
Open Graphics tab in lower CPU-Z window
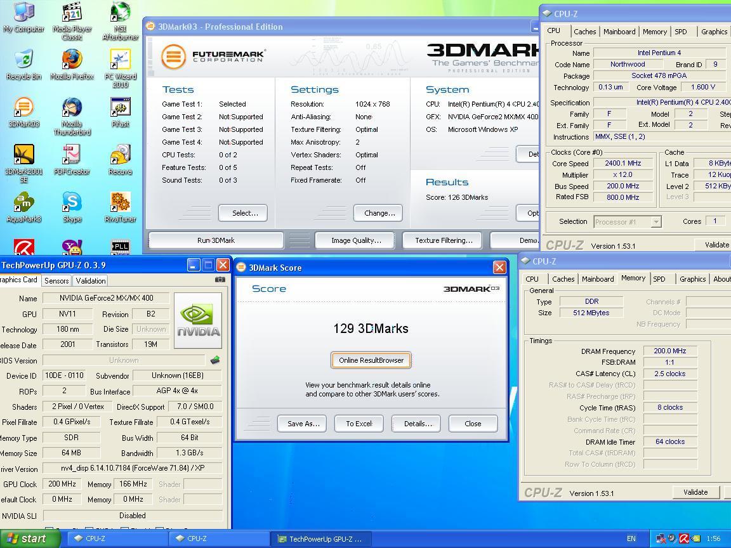692,279
